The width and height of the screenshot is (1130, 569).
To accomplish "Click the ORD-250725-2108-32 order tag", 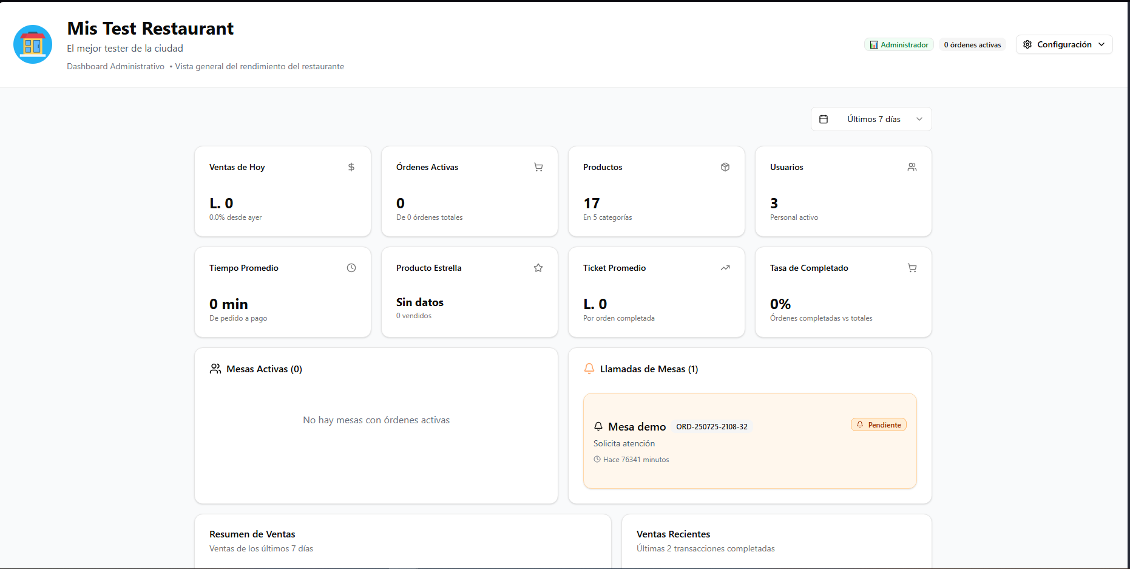I will (x=712, y=426).
